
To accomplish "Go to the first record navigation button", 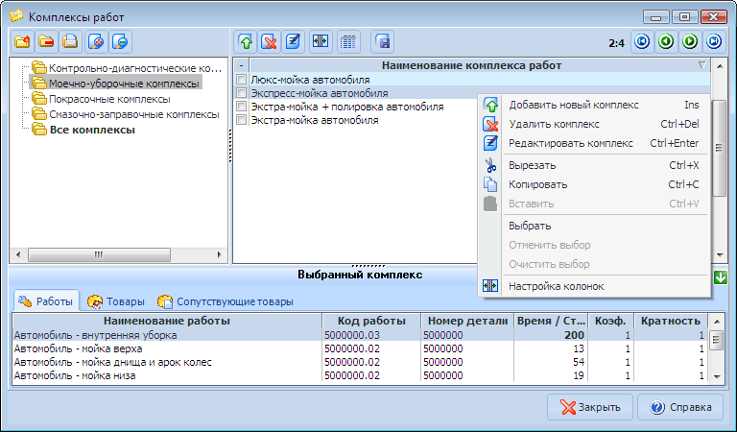I will point(643,41).
